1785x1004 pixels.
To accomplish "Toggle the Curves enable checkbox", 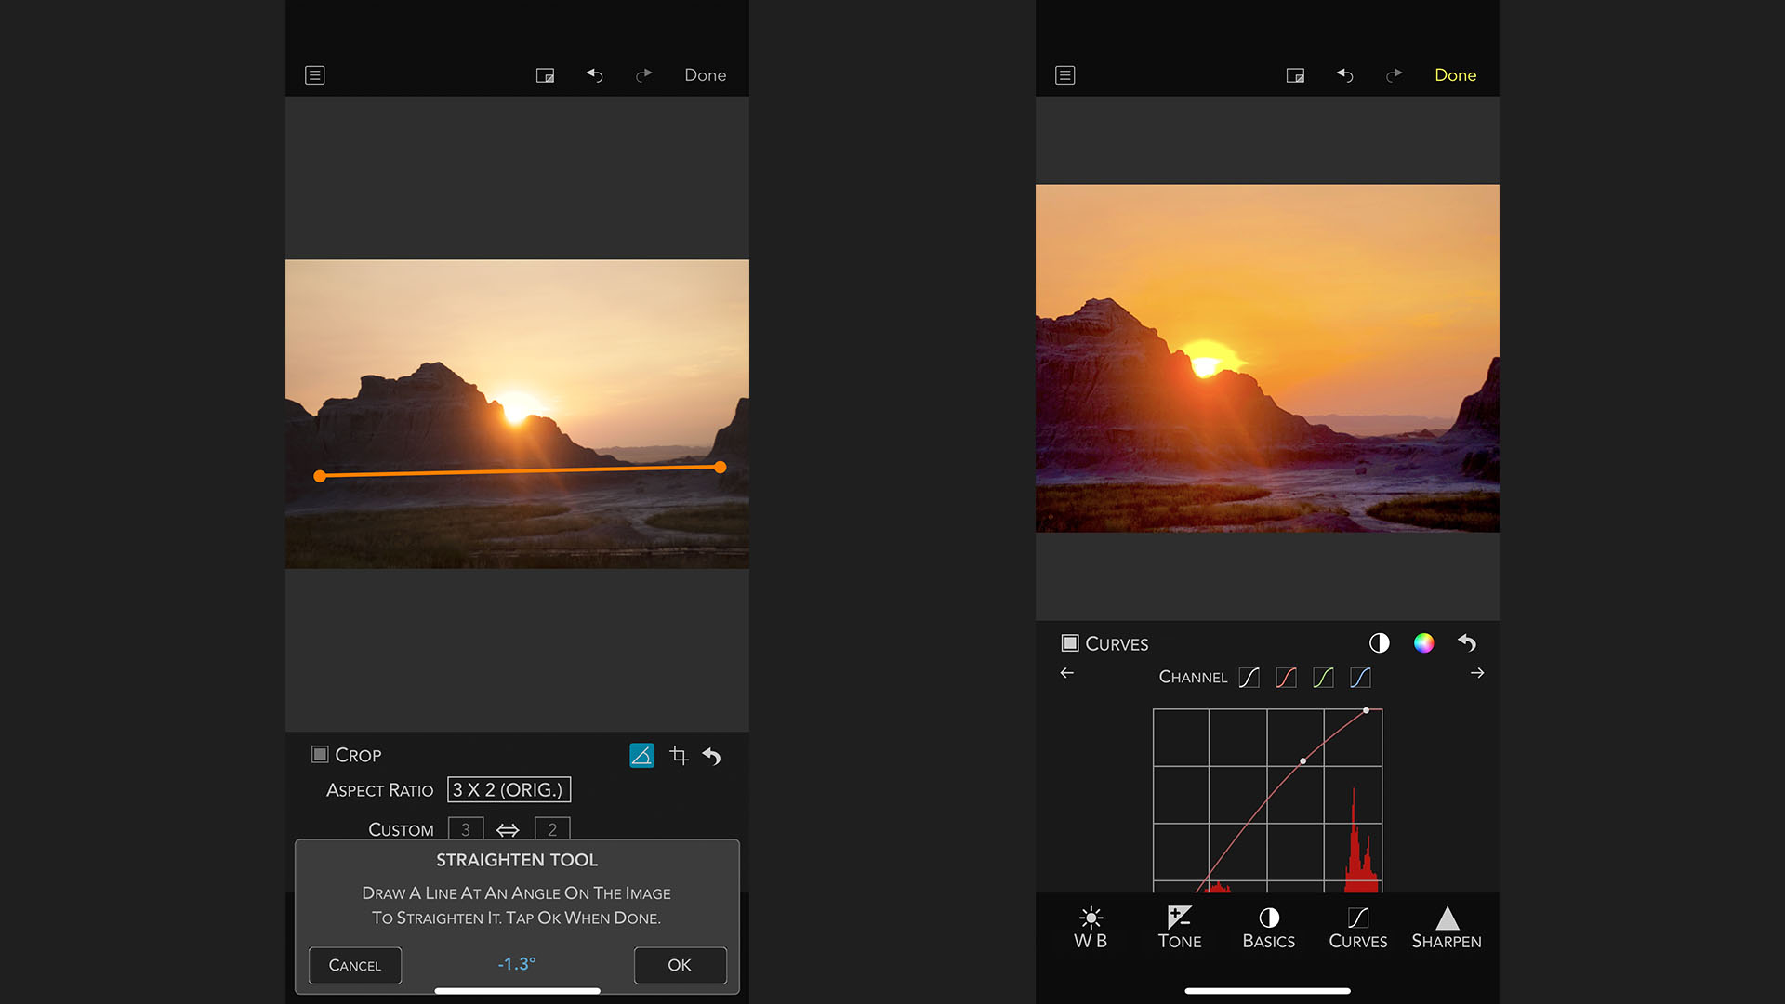I will (1071, 642).
